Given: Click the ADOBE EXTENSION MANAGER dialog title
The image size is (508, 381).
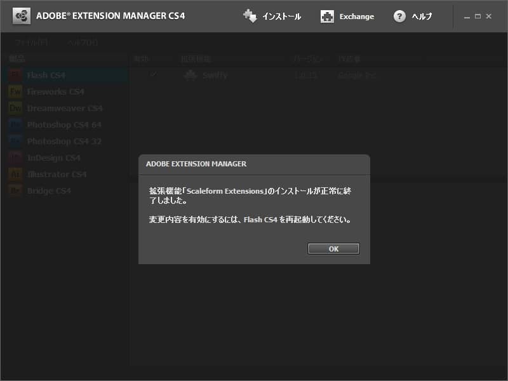Looking at the screenshot, I should (x=196, y=164).
